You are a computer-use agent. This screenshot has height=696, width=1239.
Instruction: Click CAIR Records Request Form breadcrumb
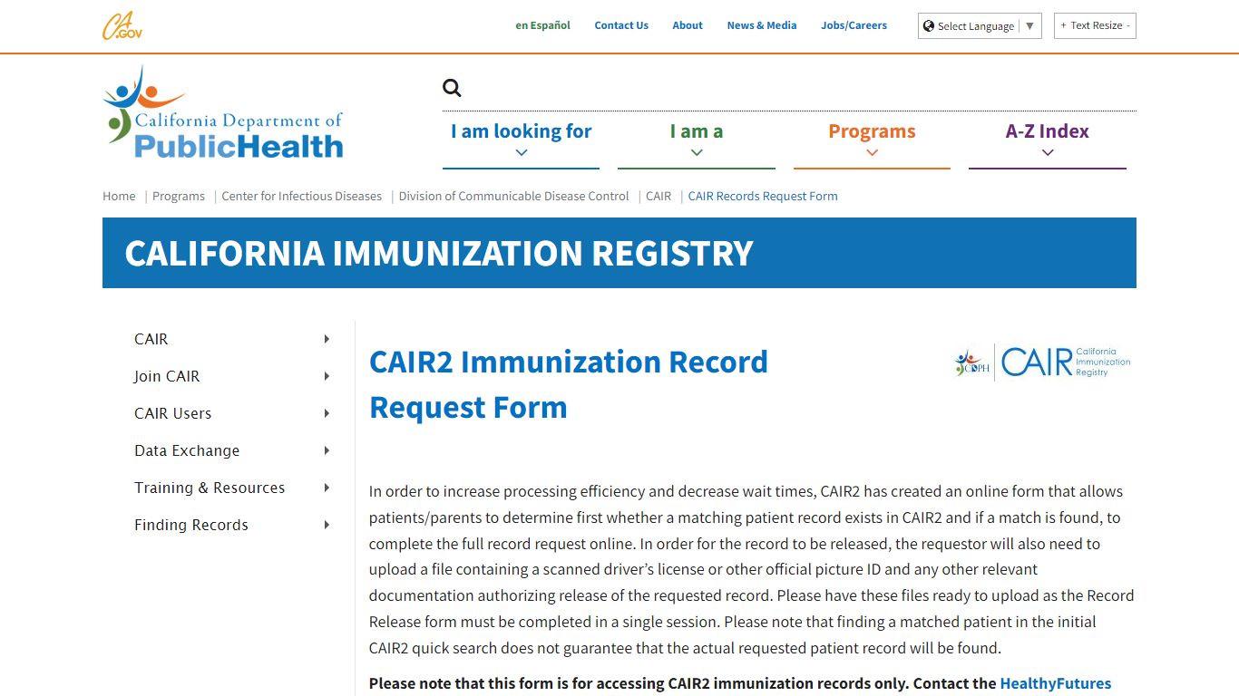point(763,196)
